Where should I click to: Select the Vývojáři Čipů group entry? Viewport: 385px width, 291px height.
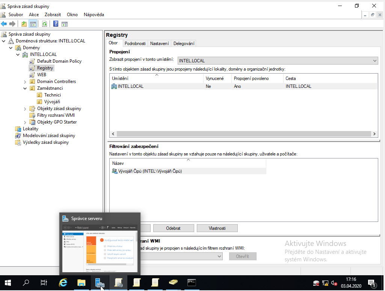(x=150, y=171)
